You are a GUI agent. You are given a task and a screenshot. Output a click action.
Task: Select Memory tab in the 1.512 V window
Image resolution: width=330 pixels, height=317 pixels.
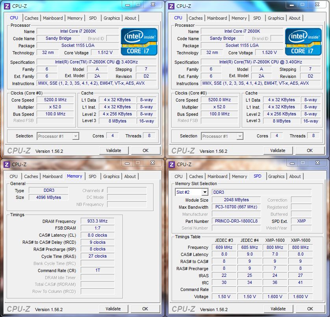coord(75,18)
